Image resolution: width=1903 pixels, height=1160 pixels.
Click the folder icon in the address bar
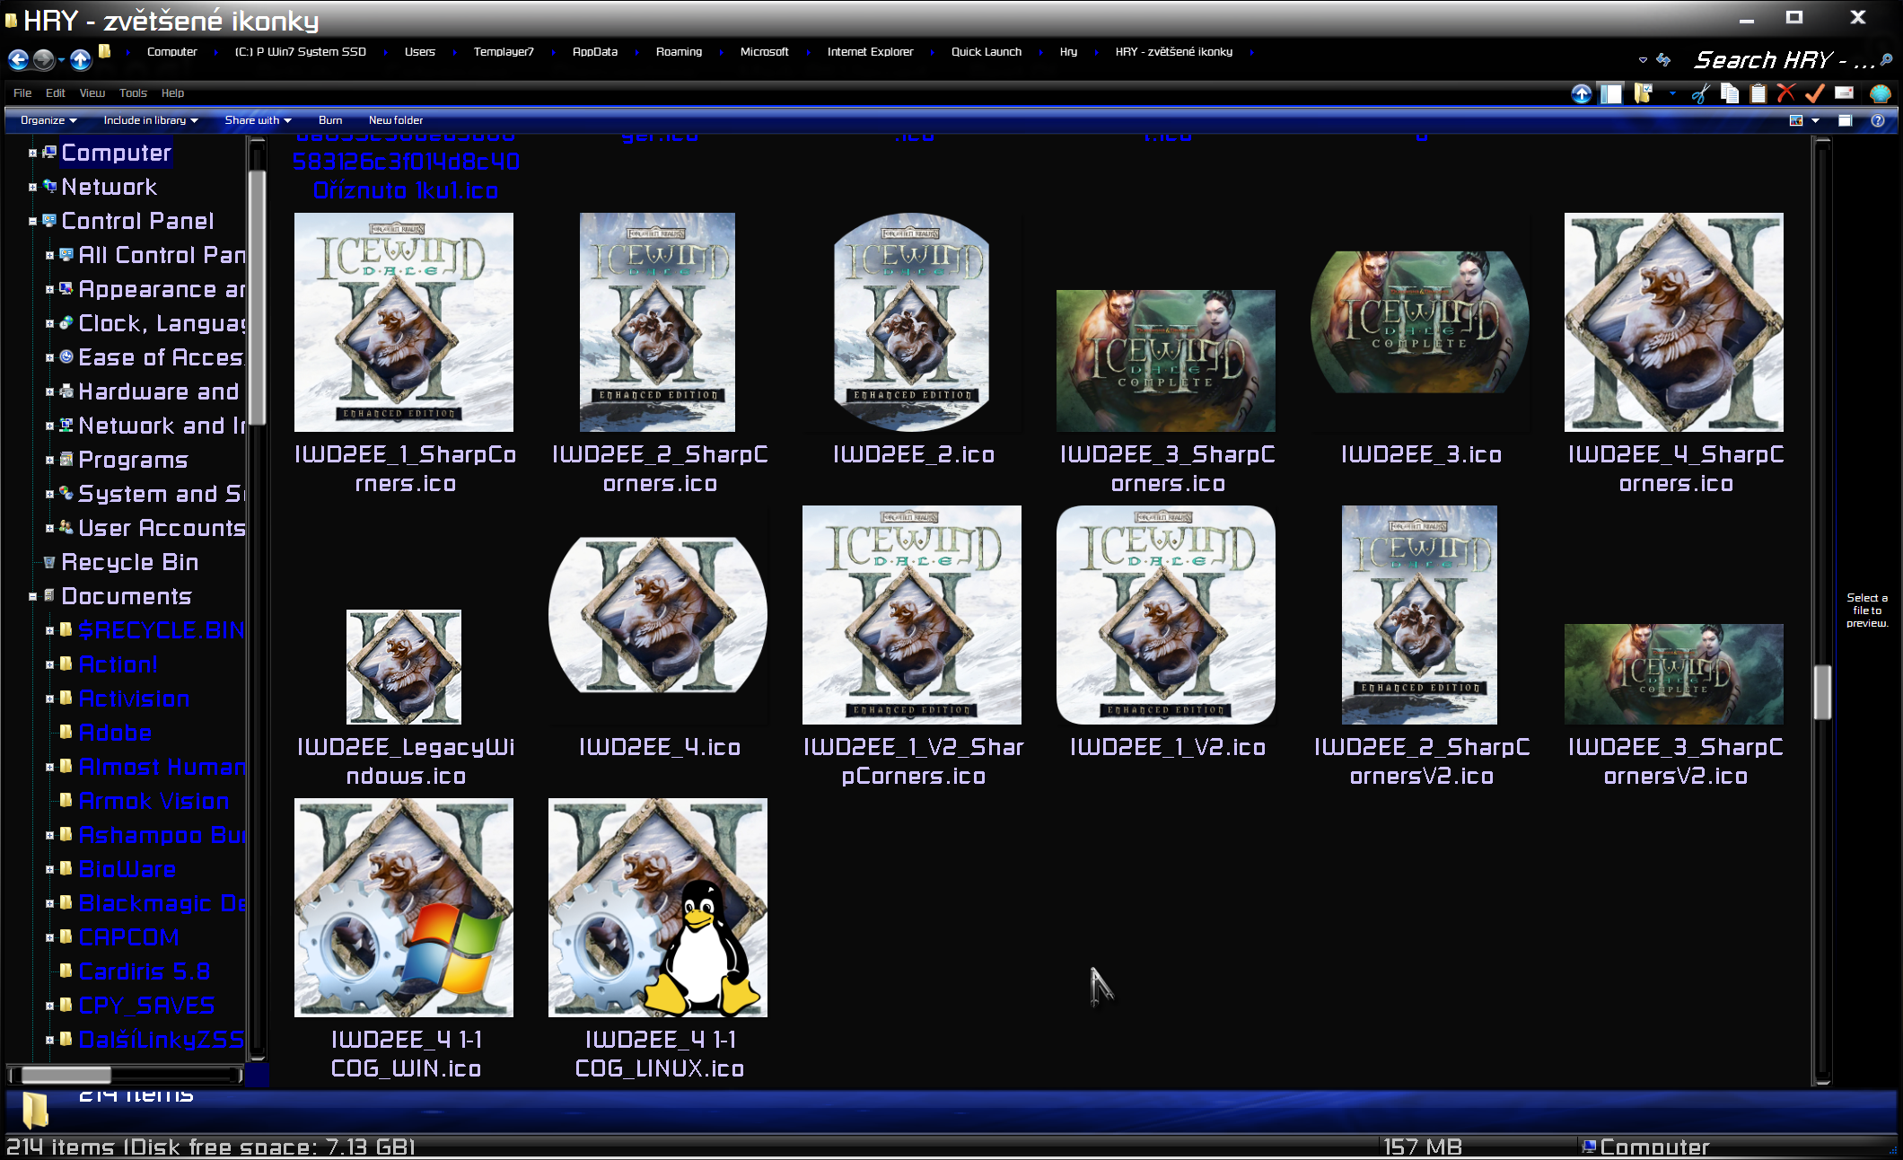(105, 52)
